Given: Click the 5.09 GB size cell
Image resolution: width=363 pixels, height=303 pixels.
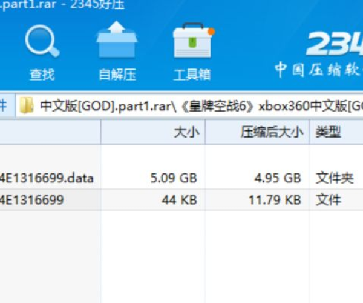Looking at the screenshot, I should (x=174, y=178).
